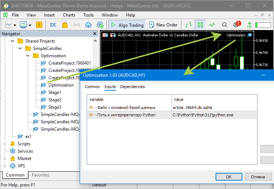The width and height of the screenshot is (274, 189).
Task: Click the connection status progress bar
Action: pyautogui.click(x=263, y=25)
